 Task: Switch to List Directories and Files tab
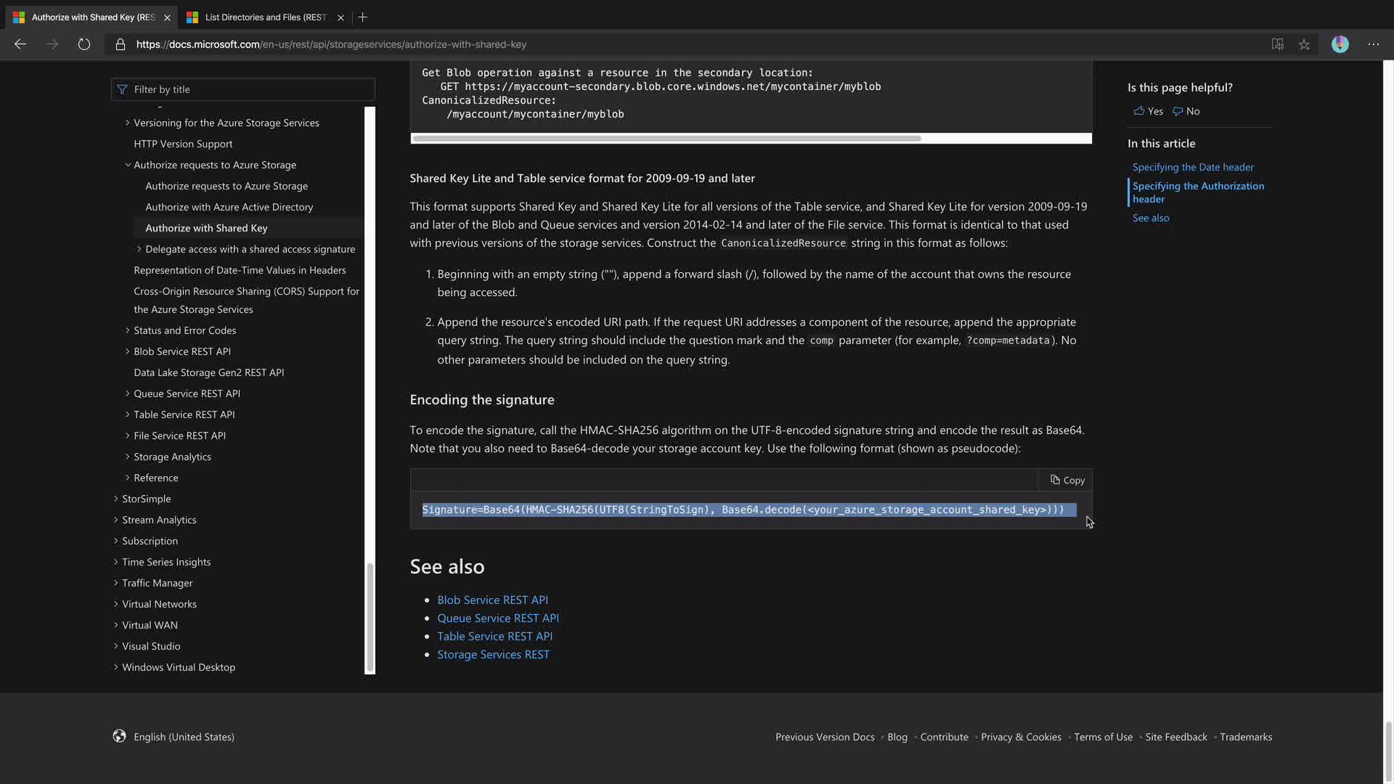pos(265,17)
